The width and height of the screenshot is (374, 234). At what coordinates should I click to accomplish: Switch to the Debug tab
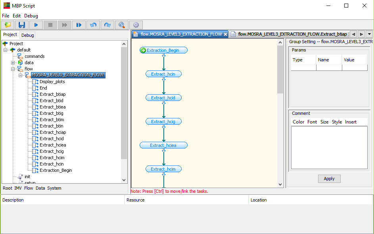coord(28,35)
